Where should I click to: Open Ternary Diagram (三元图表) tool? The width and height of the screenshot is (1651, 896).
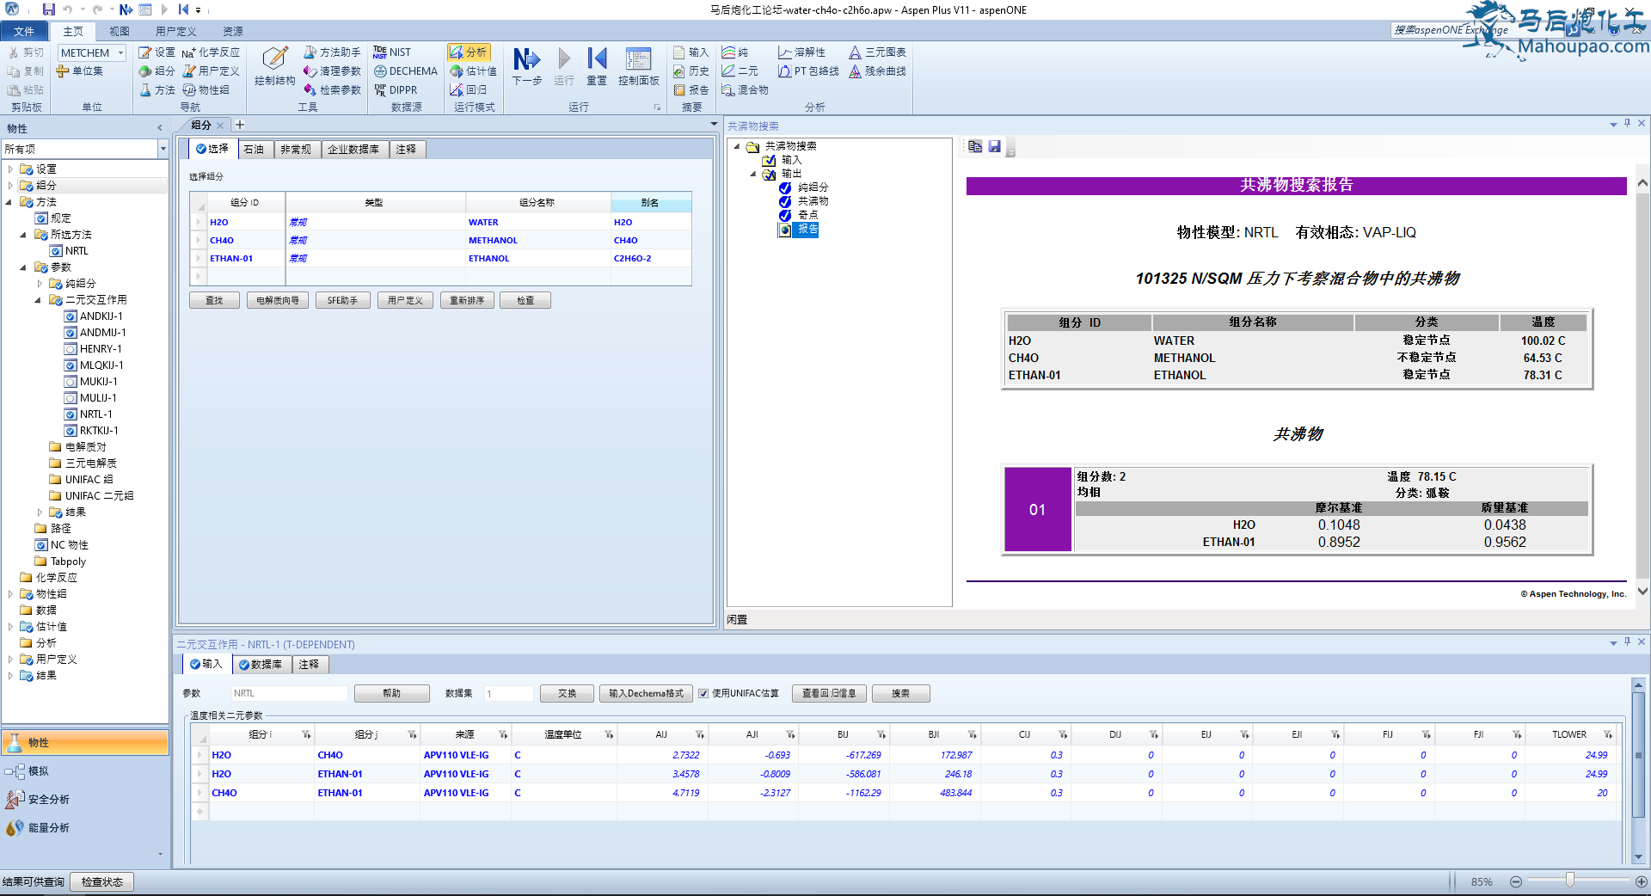(877, 52)
